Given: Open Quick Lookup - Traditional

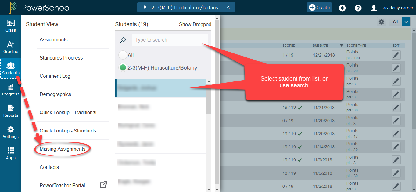Looking at the screenshot, I should tap(68, 112).
